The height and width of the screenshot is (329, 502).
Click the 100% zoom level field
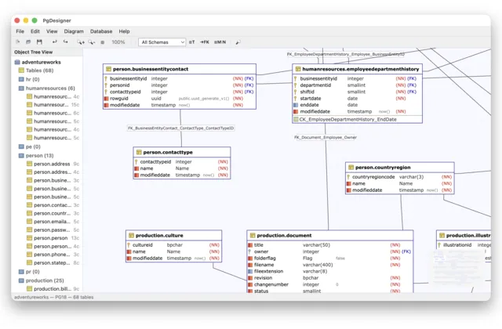[118, 42]
